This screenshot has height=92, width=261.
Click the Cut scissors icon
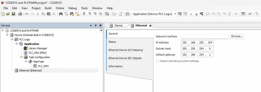coord(38,14)
